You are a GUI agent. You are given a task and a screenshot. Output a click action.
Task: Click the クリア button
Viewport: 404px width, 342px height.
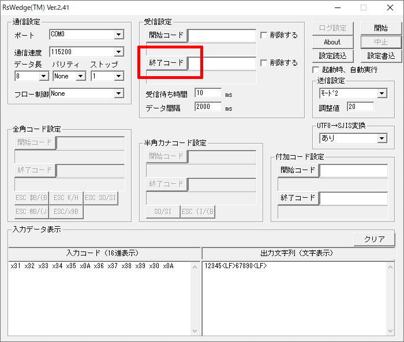point(375,239)
